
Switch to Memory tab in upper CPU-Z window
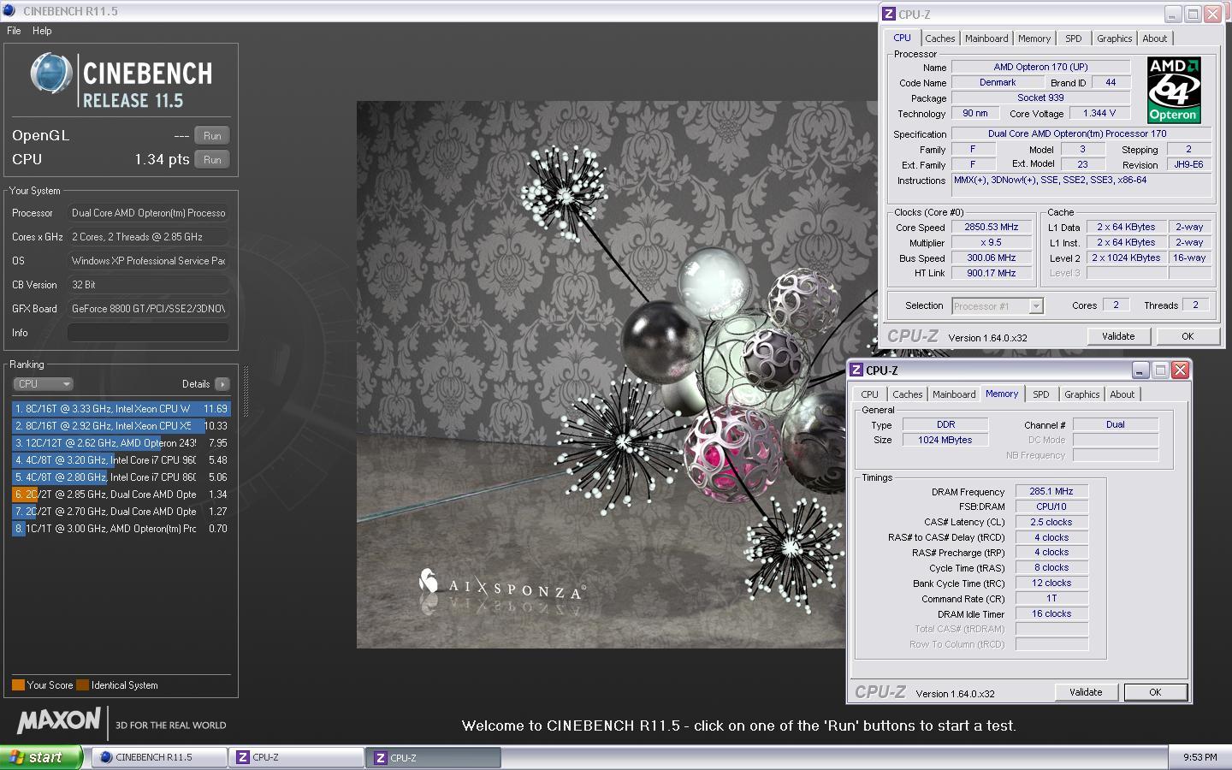coord(1034,38)
